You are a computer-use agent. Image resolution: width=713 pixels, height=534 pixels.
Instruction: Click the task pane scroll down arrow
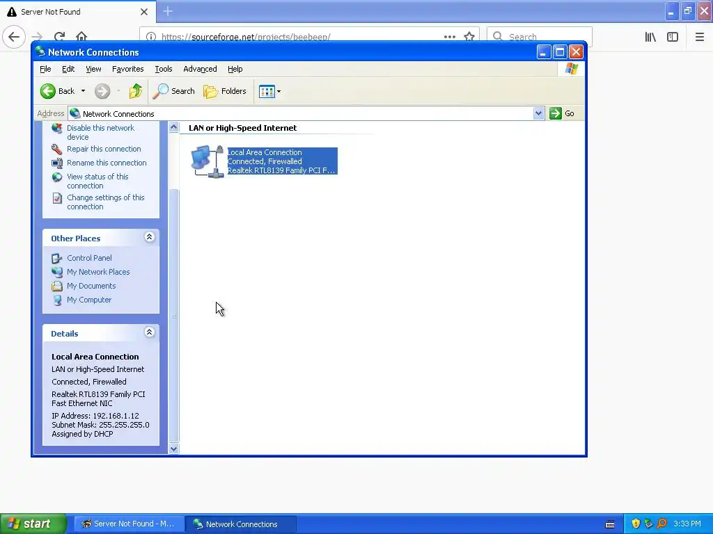pos(173,449)
